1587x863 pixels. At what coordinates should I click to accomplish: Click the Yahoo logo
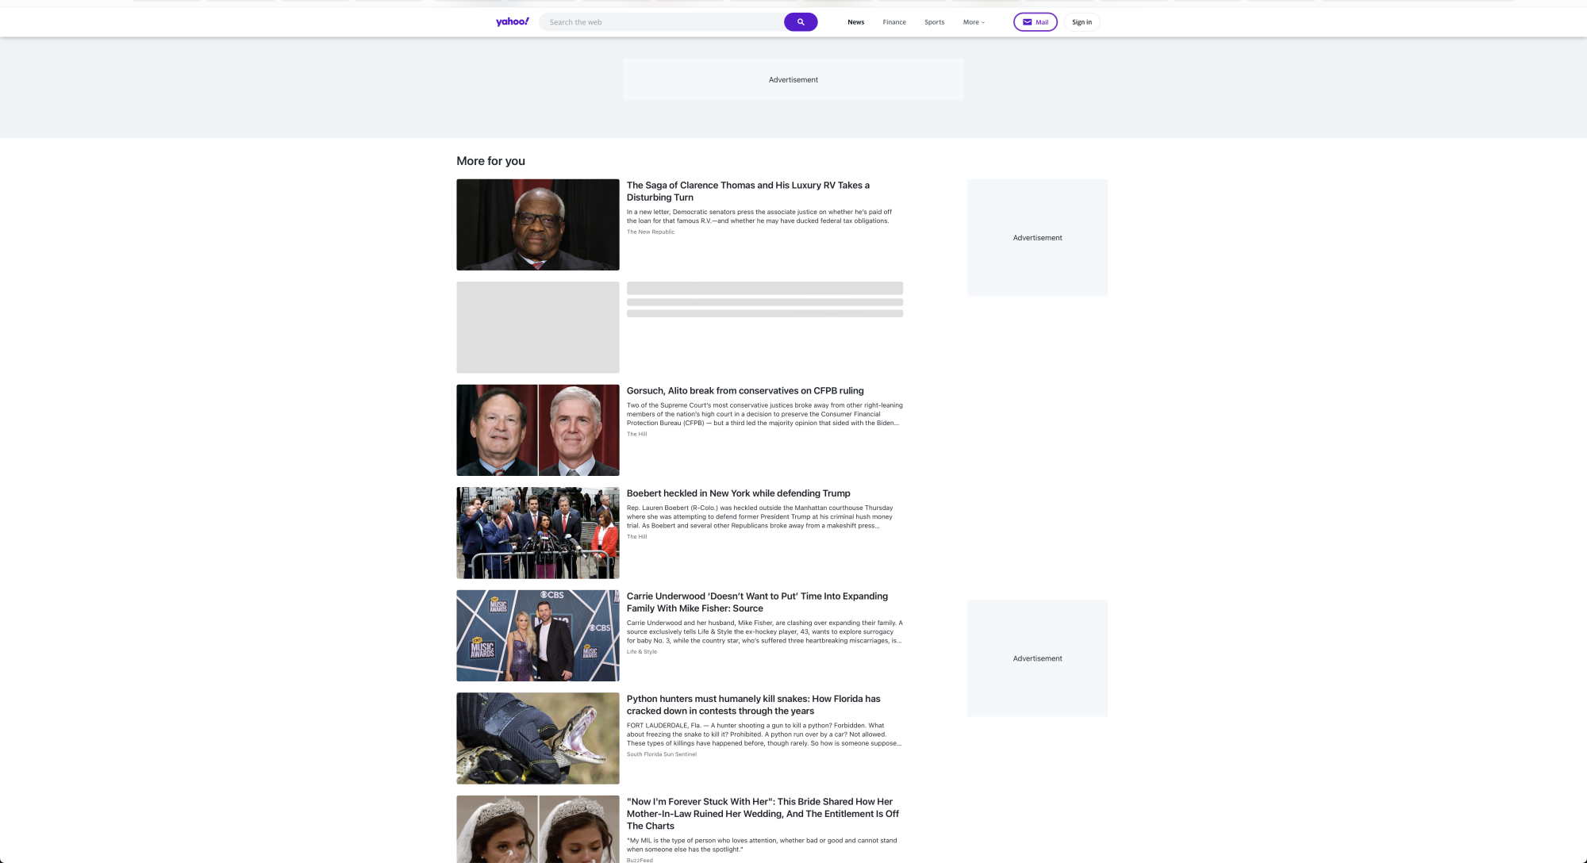click(x=511, y=21)
